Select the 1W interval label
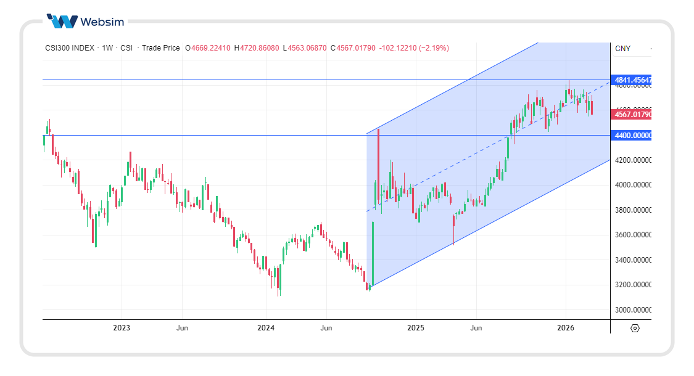The height and width of the screenshot is (376, 694). pos(107,48)
